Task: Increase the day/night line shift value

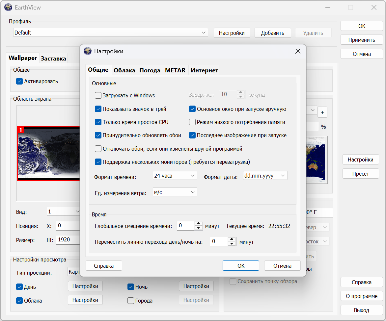Action: coord(232,239)
